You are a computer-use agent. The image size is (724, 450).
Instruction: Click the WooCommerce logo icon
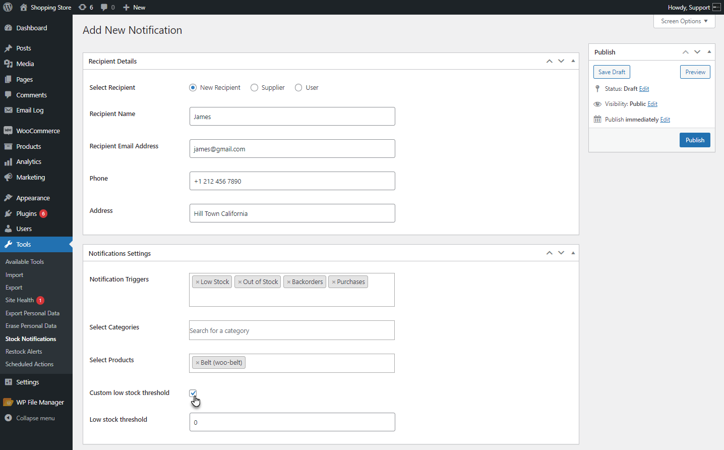click(8, 131)
